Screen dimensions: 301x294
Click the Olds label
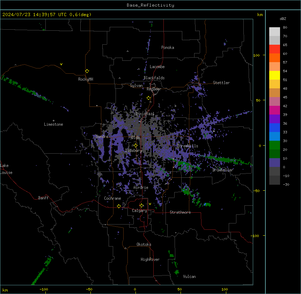pos(135,138)
